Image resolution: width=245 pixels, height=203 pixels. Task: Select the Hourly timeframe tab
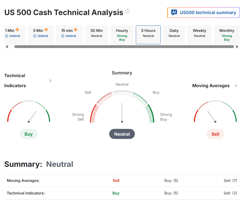[x=122, y=35]
